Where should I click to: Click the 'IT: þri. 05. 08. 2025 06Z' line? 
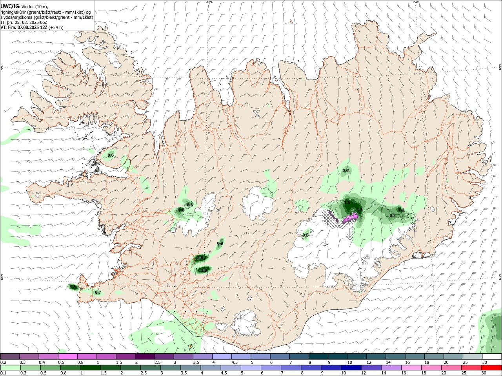tap(24, 22)
